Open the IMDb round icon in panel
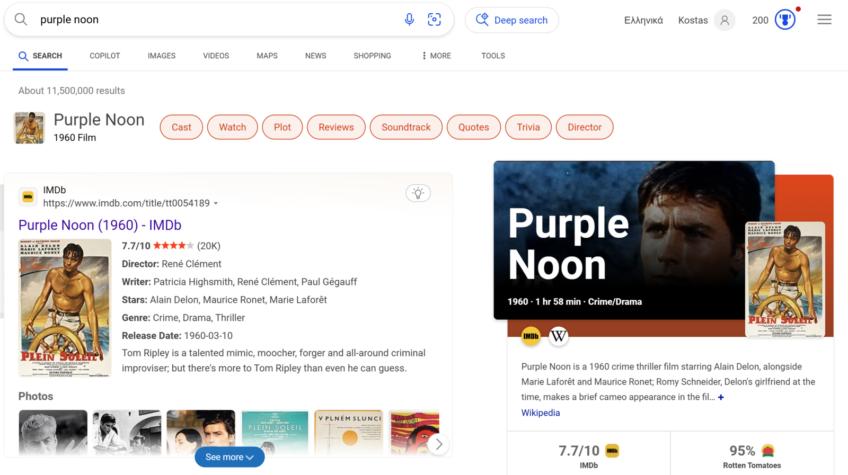The image size is (848, 475). pyautogui.click(x=531, y=336)
